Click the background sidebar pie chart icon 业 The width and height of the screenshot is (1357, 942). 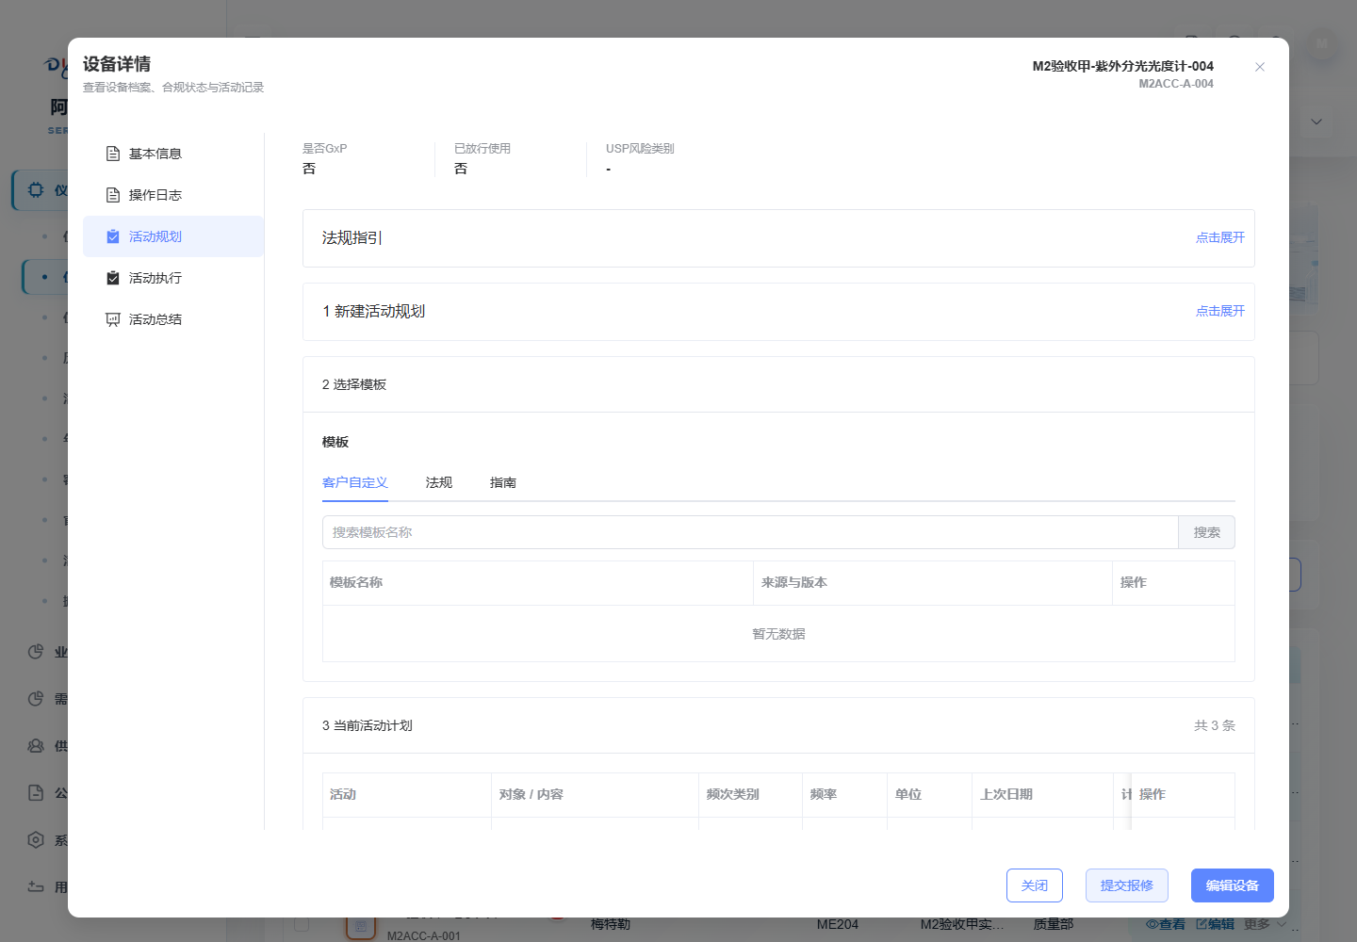tap(36, 652)
